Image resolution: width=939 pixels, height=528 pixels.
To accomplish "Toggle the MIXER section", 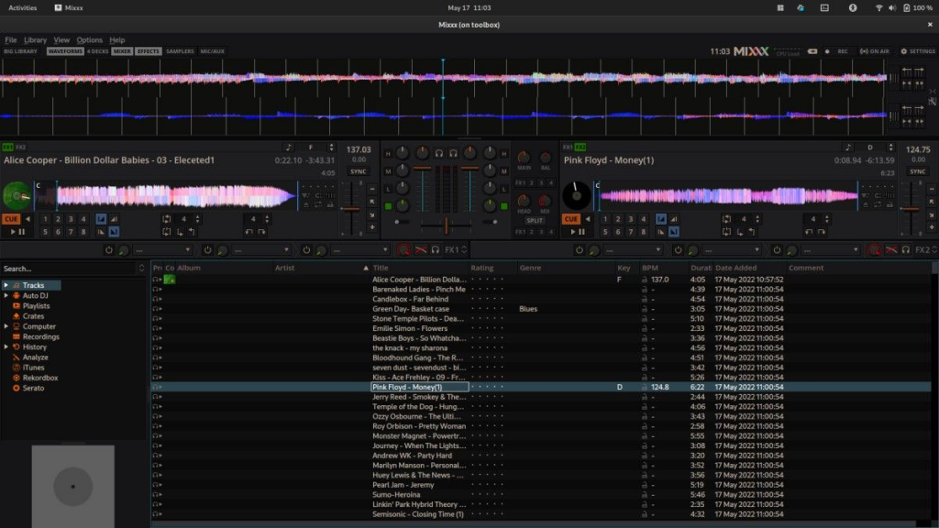I will point(122,51).
